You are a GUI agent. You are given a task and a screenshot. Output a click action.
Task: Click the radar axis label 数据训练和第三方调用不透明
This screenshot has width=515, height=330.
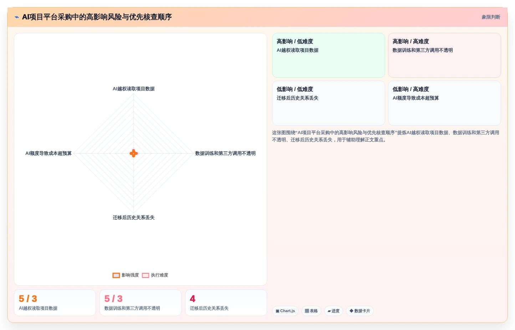tap(225, 153)
